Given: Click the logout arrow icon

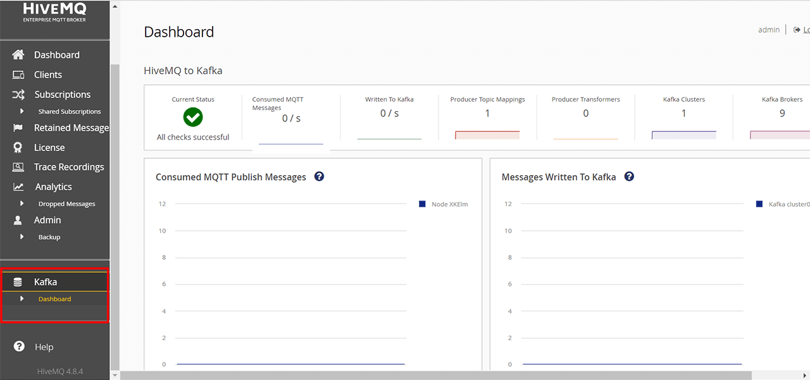Looking at the screenshot, I should (x=797, y=30).
